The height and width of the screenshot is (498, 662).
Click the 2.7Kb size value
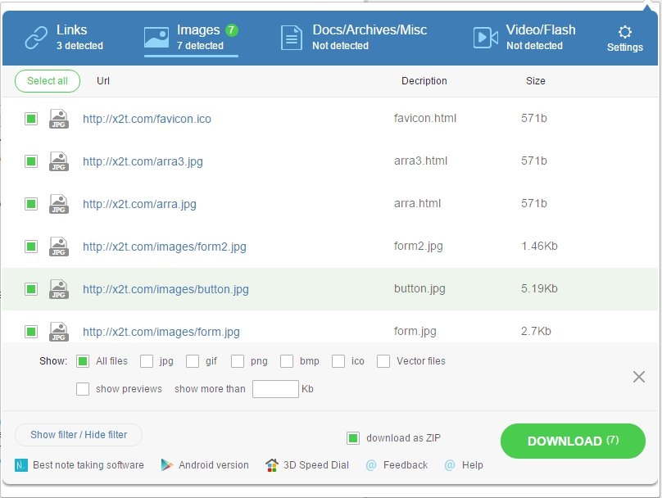(536, 331)
